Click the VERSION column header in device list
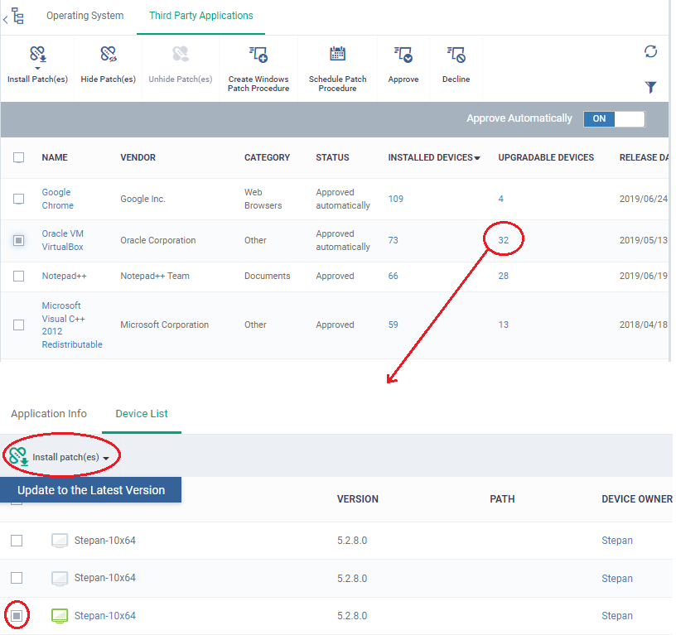The width and height of the screenshot is (676, 635). coord(357,499)
